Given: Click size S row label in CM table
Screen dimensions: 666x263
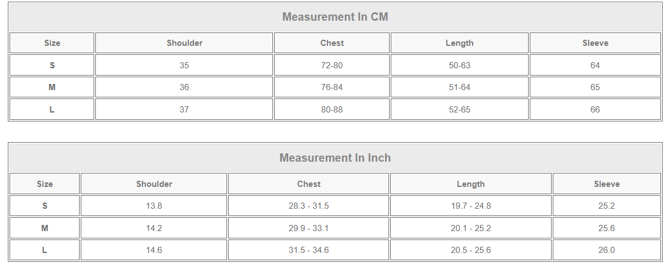Looking at the screenshot, I should 52,65.
